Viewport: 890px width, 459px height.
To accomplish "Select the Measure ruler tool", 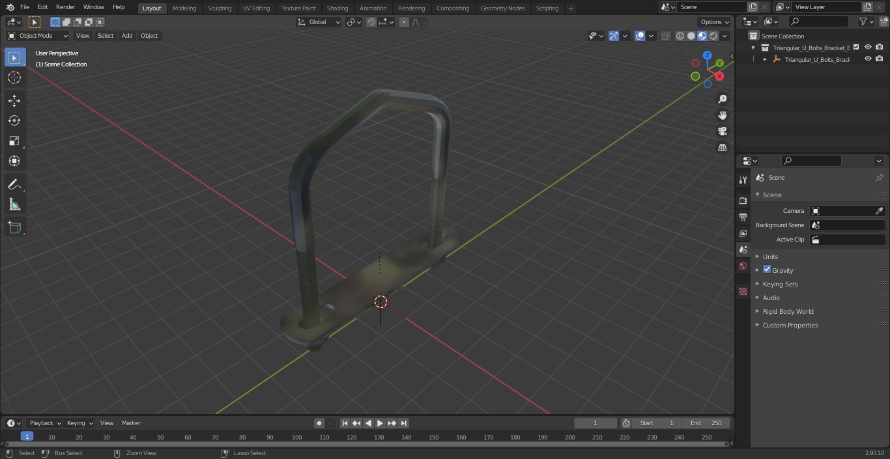I will [14, 205].
